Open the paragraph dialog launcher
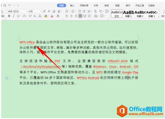 pyautogui.click(x=109, y=19)
